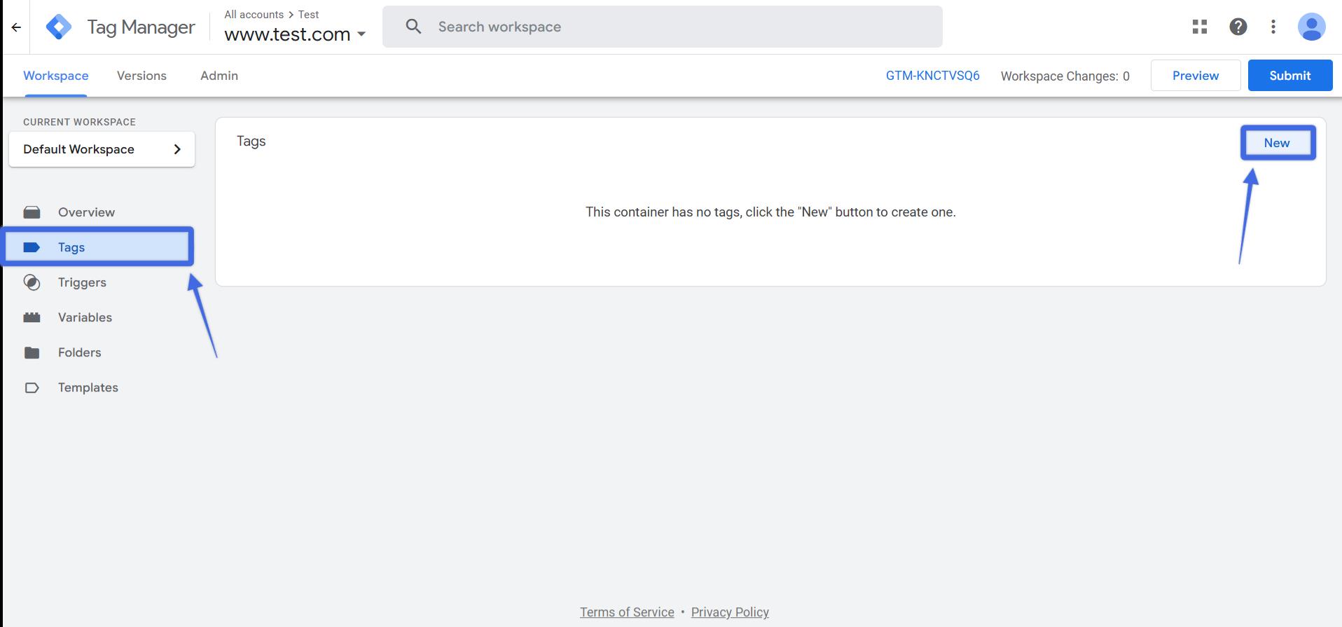Screen dimensions: 1342x627
Task: Click the "This container has no tags" message
Action: click(770, 212)
